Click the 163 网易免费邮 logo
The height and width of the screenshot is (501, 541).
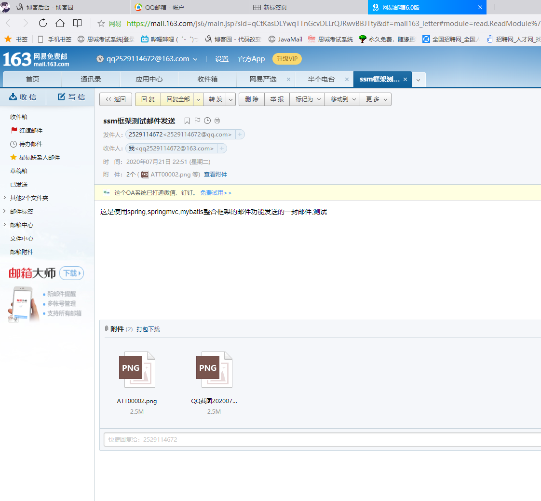(36, 59)
